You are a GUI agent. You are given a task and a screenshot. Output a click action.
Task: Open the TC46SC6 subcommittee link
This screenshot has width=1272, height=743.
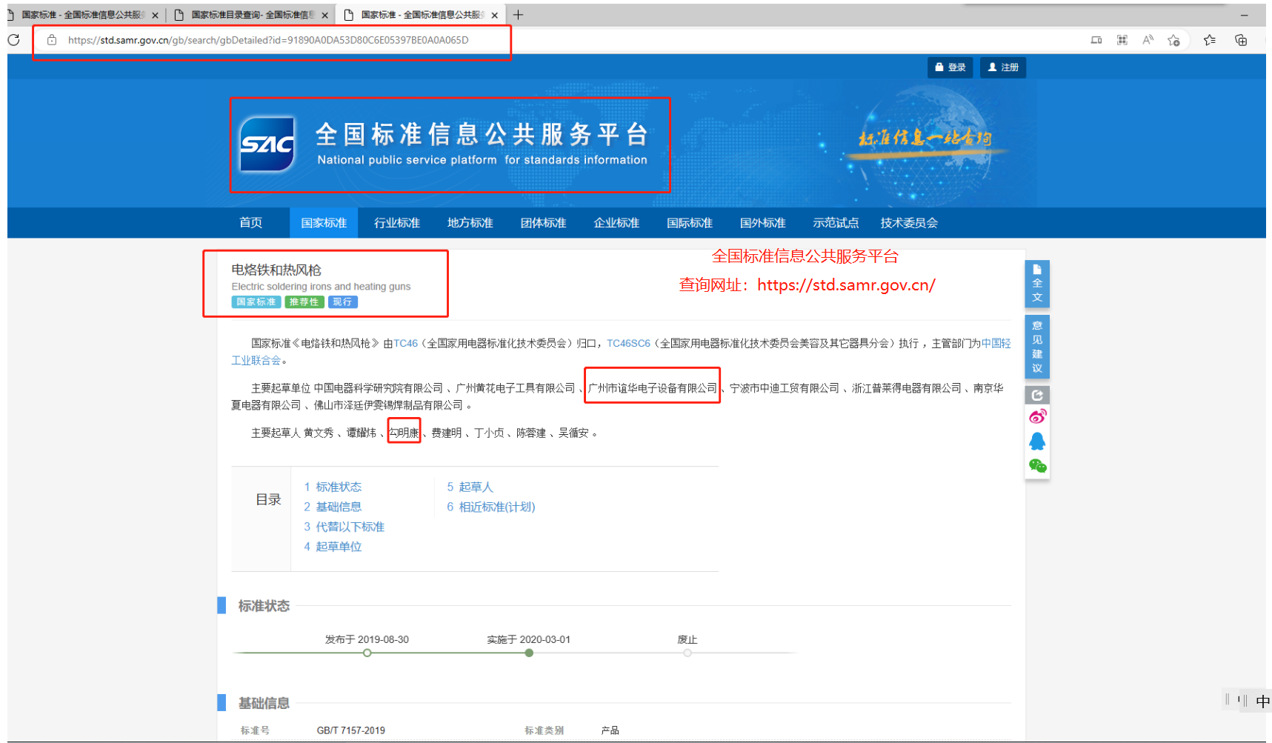[x=628, y=344]
